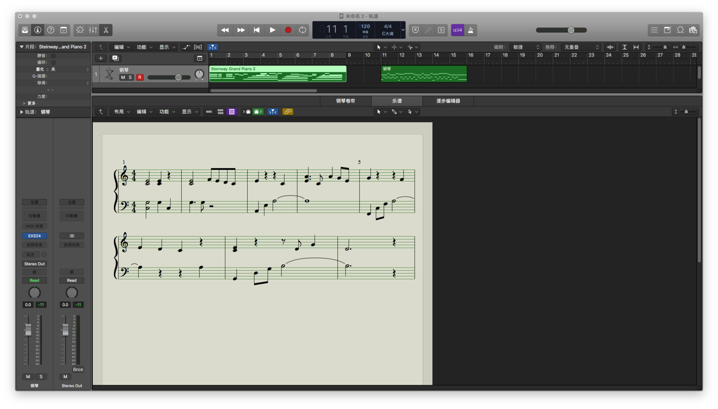Go to project beginning button

257,30
